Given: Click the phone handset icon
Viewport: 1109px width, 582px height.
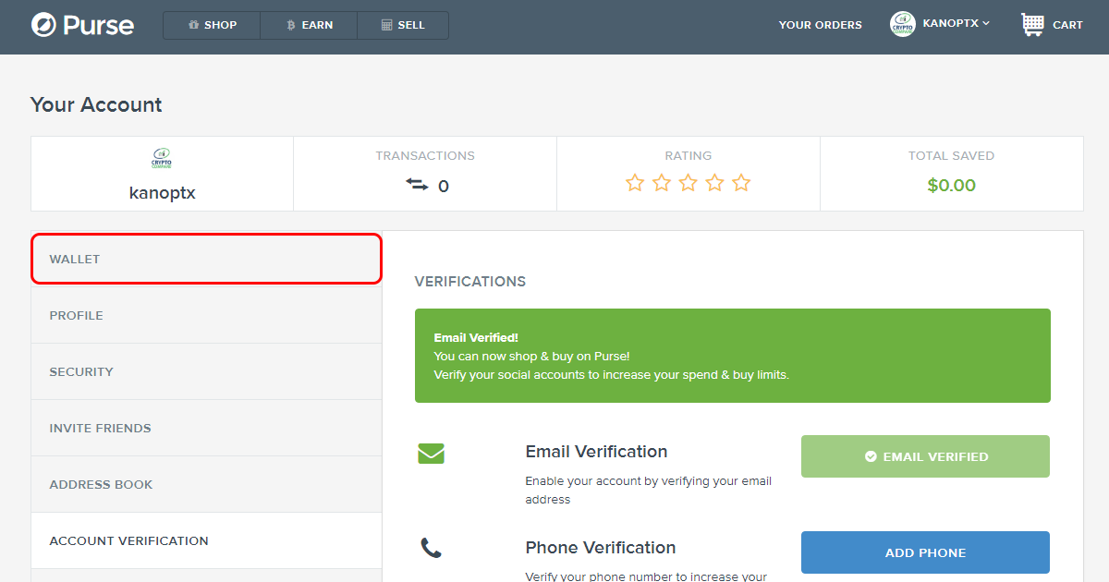Looking at the screenshot, I should [431, 549].
